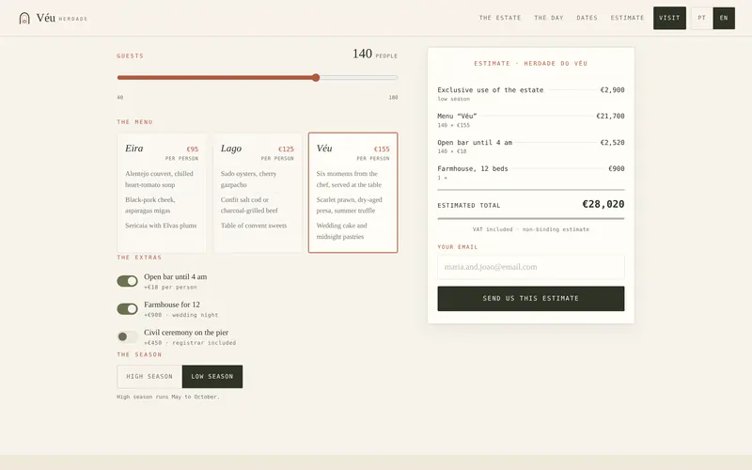
Task: Choose the Lago menu card
Action: 258,193
